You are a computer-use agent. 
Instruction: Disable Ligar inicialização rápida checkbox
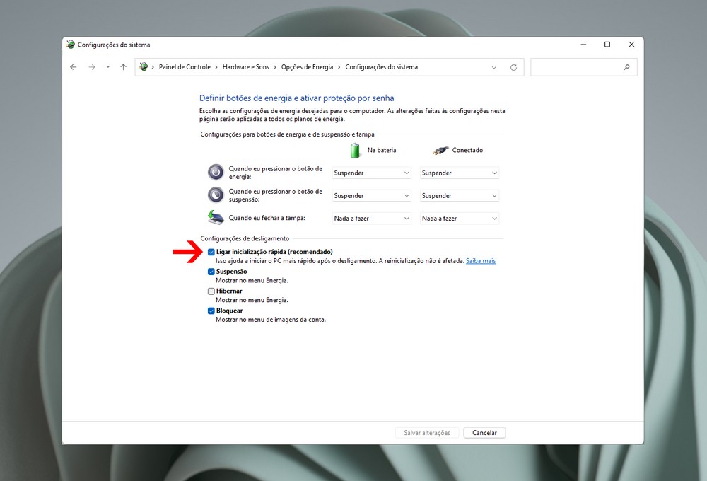tap(211, 252)
